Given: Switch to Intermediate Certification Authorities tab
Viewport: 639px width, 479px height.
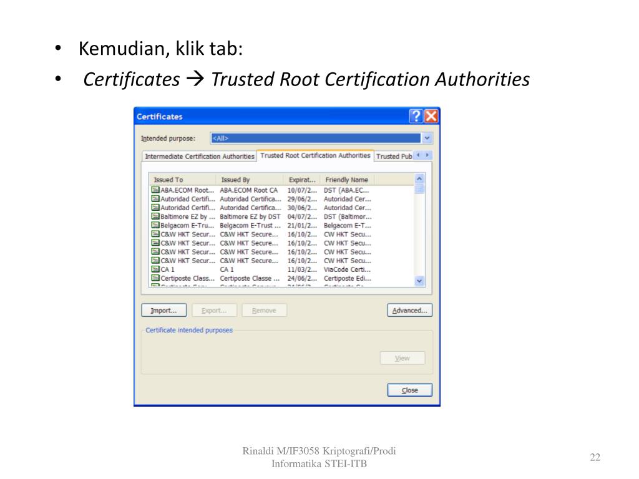Looking at the screenshot, I should (x=199, y=157).
